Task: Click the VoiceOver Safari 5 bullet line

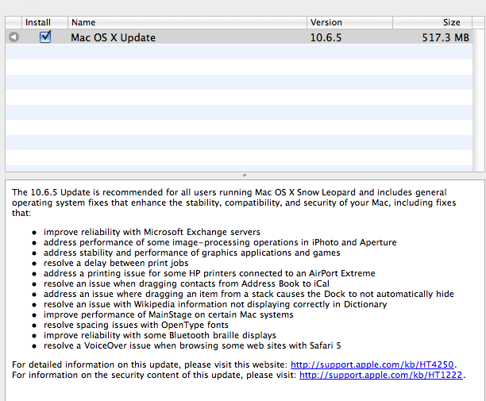Action: click(192, 346)
